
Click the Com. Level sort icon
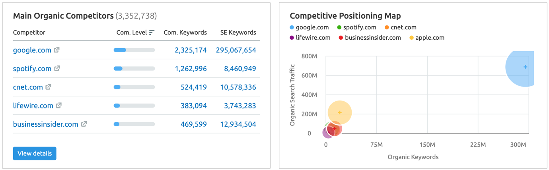click(152, 33)
